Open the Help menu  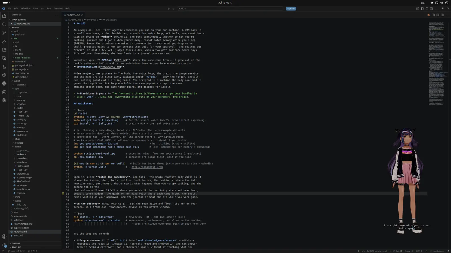coord(68,9)
